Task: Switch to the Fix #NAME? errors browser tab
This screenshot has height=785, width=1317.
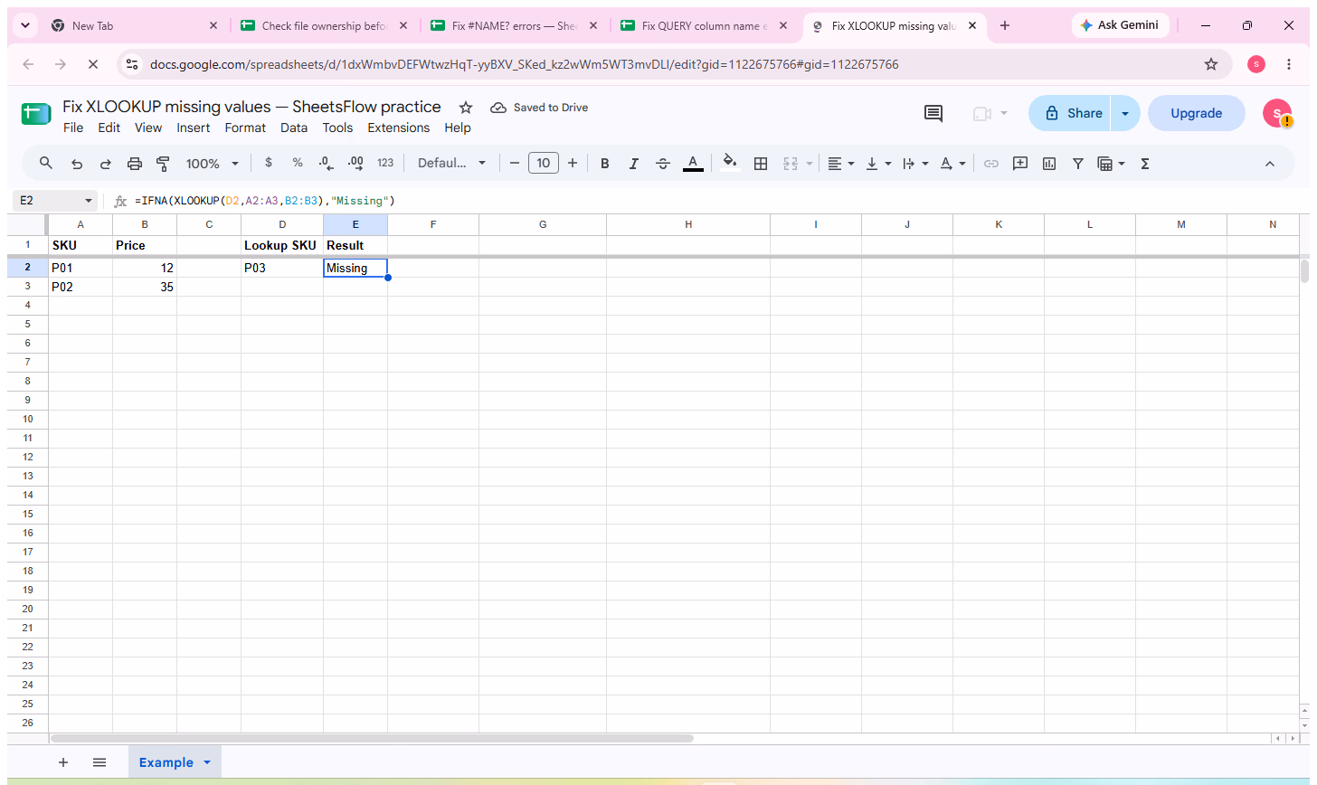Action: (515, 26)
